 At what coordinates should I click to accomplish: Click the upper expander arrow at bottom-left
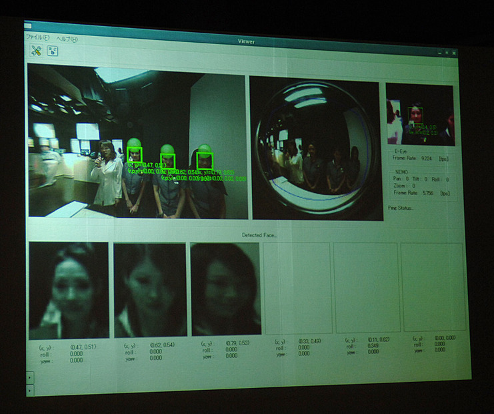(29, 378)
